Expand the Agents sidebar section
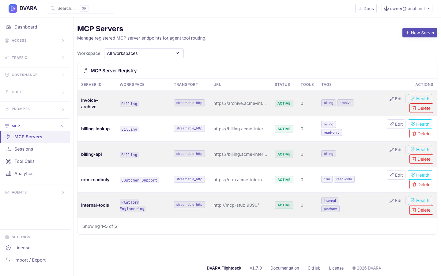The width and height of the screenshot is (441, 276). pyautogui.click(x=35, y=192)
